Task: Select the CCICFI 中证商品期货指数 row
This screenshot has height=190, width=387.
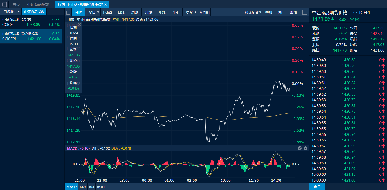Action: (31, 22)
